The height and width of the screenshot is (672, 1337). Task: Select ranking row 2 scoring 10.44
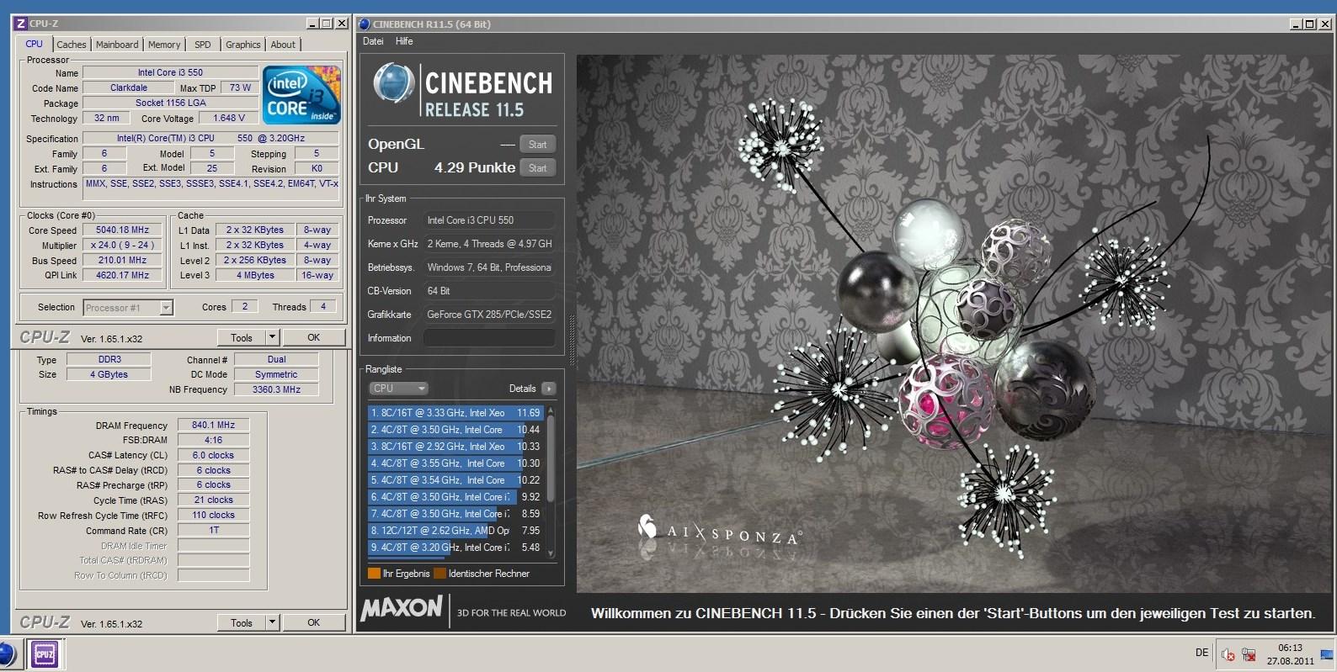(455, 430)
